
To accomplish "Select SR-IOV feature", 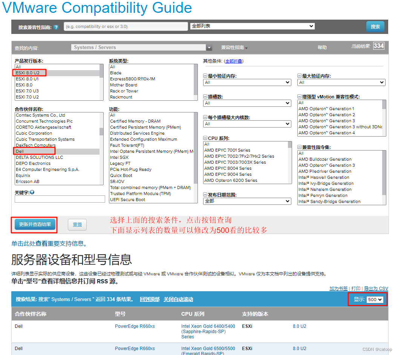I will (x=151, y=182).
